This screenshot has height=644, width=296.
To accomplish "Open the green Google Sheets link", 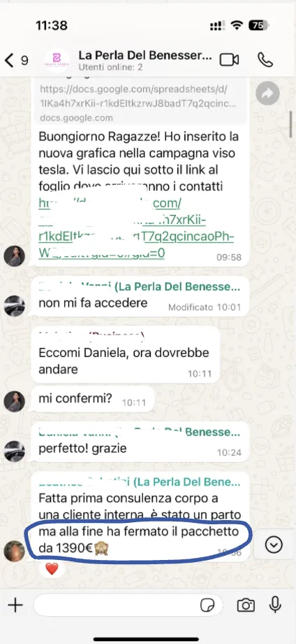I will [136, 228].
